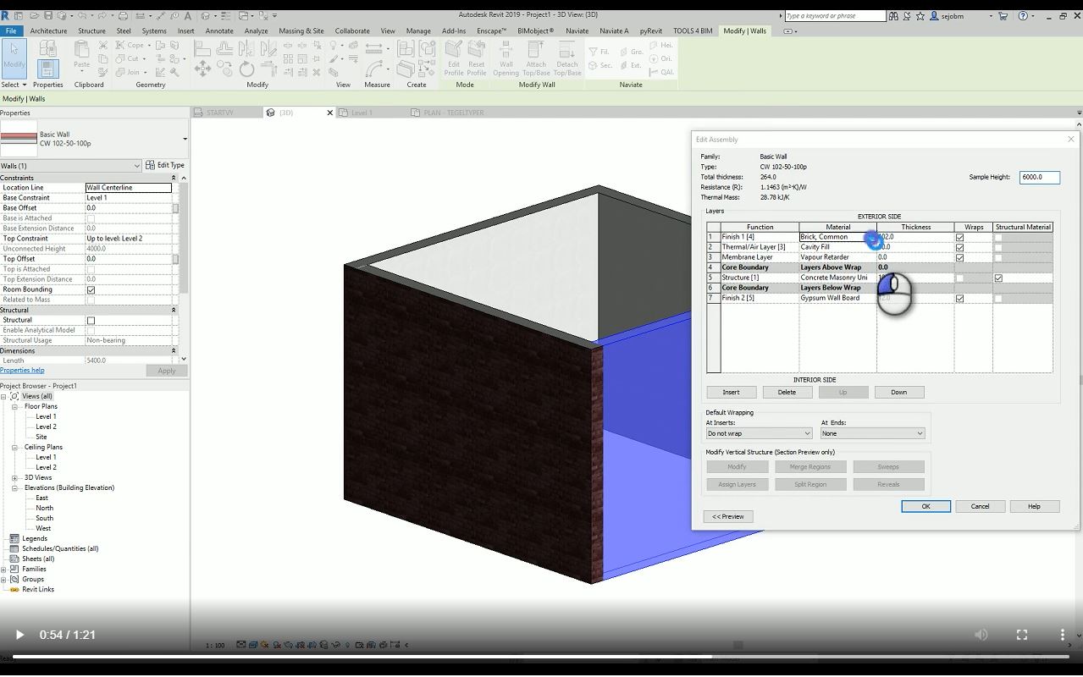Toggle the Structural checkbox in Properties
Viewport: 1083px width, 677px height.
(91, 320)
